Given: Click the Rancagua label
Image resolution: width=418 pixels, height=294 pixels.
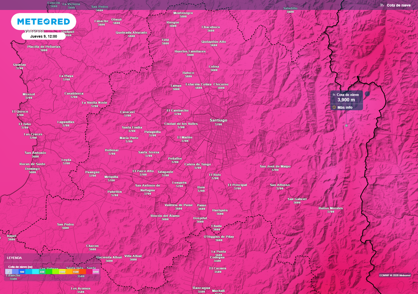Looking at the screenshot, I should [x=201, y=288].
